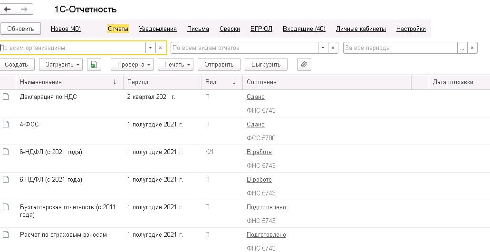Go back with the left arrow button
490x252 pixels.
click(x=7, y=10)
